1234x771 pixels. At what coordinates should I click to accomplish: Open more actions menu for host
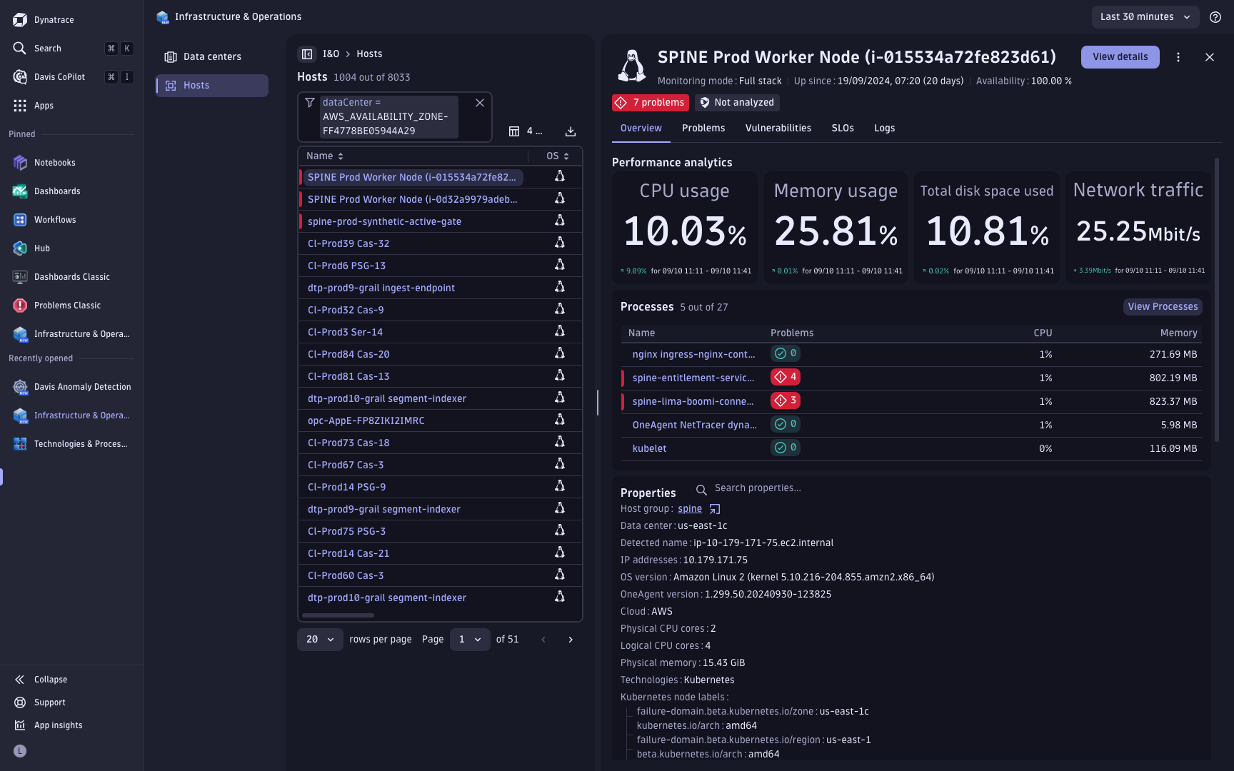[1178, 57]
